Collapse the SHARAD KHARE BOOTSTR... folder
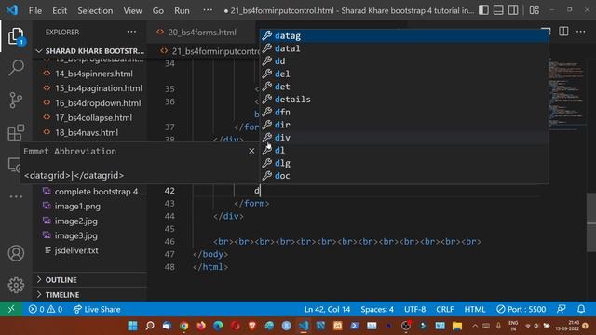 click(x=90, y=51)
